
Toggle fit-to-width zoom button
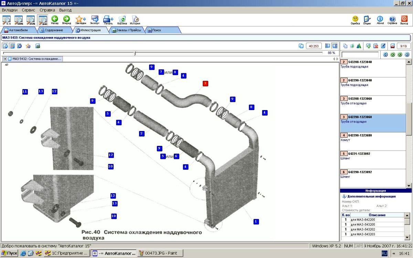[43, 20]
